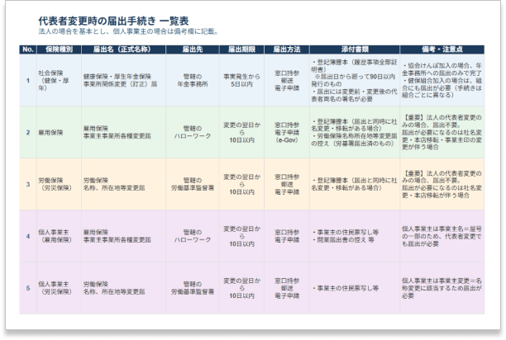Image resolution: width=506 pixels, height=340 pixels.
Task: Click the 事実発生から5日以内 deadline cell
Action: (241, 81)
